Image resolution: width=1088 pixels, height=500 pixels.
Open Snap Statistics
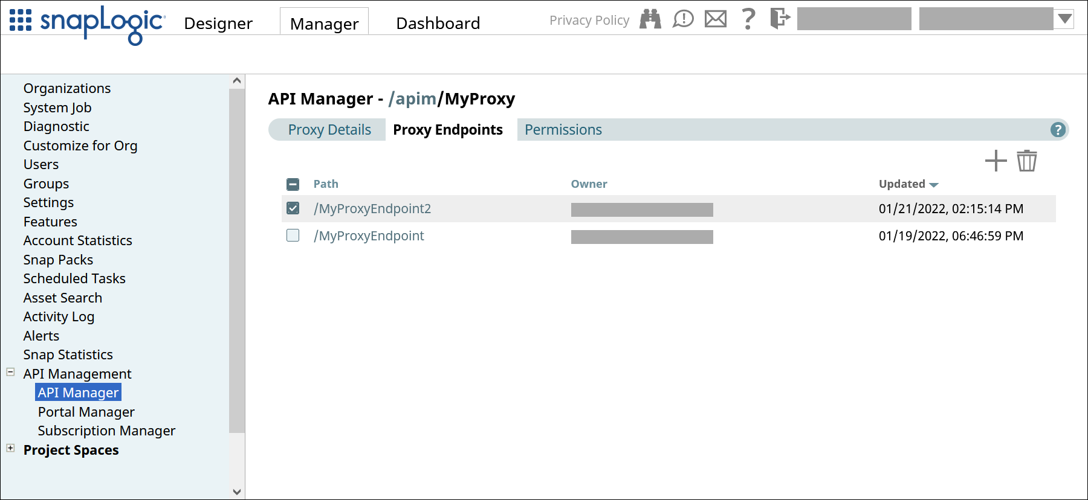tap(68, 354)
